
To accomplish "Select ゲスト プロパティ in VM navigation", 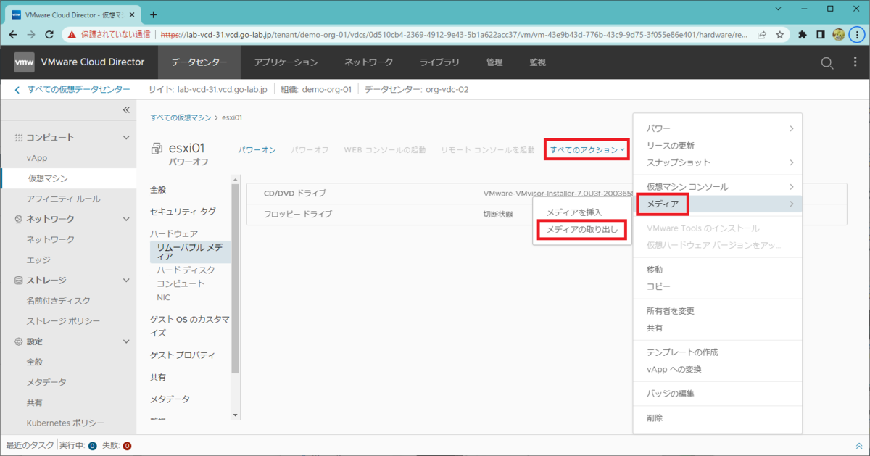I will pos(183,355).
